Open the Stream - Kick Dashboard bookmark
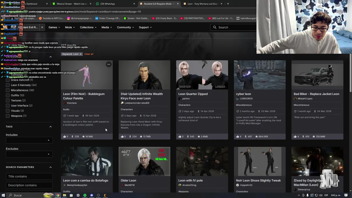 136,18
